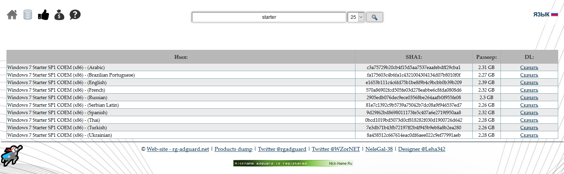Select the Windows 7 Starter (Brazilian Portuguese) name
Viewport: 564px width, 174px height.
(71, 75)
